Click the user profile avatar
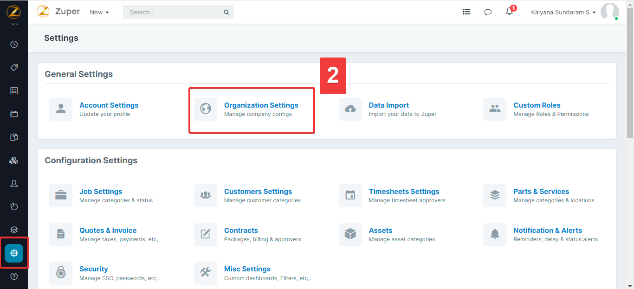 coord(609,12)
